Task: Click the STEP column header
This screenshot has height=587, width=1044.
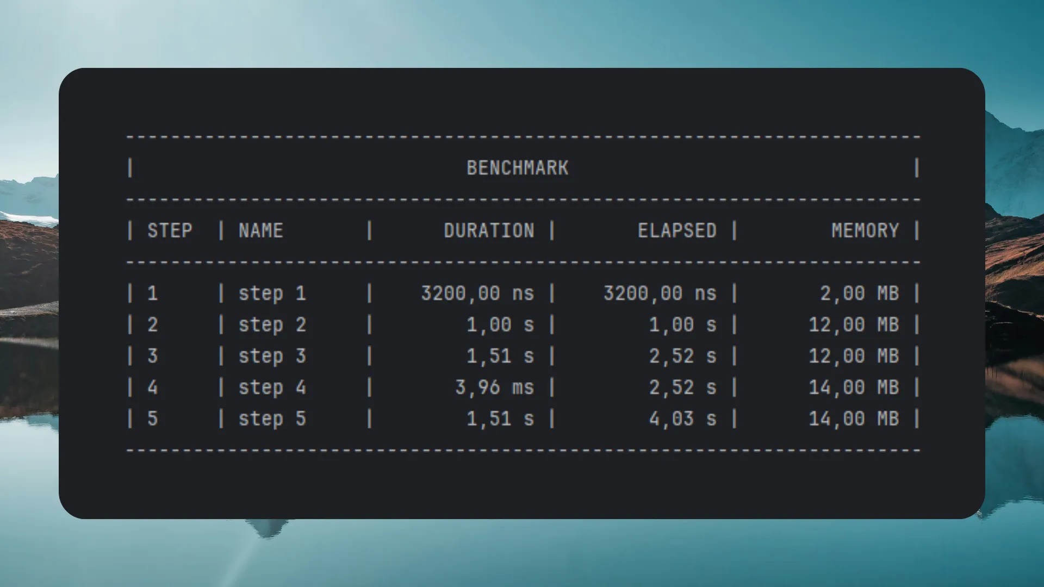Action: 170,230
